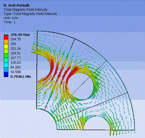Click the red legend color band
The image size is (145, 138).
(x=6, y=37)
